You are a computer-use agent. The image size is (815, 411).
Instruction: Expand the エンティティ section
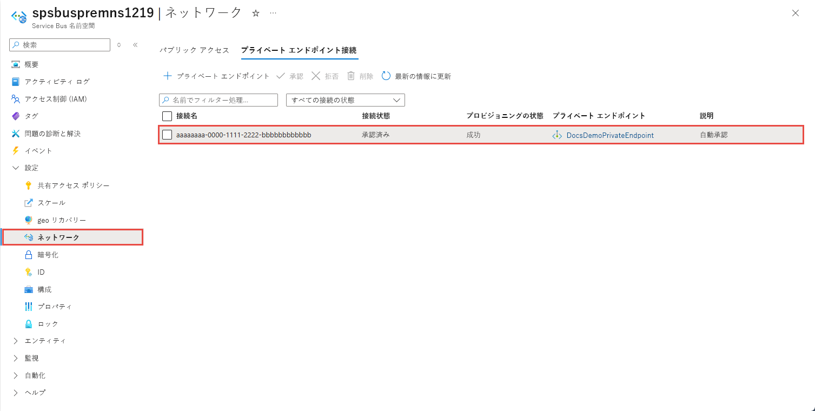pyautogui.click(x=15, y=341)
